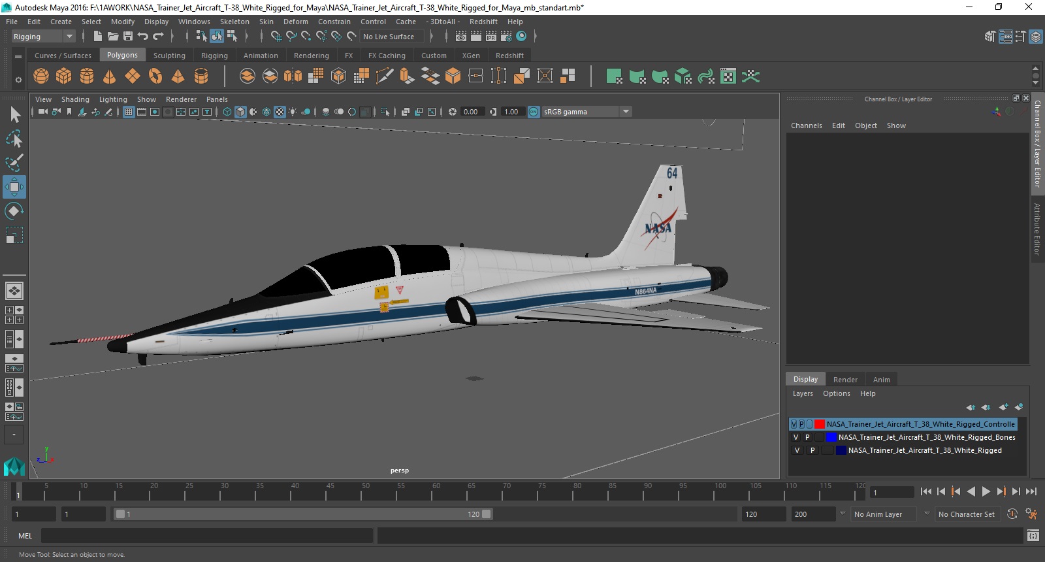The width and height of the screenshot is (1045, 562).
Task: Activate the Paint selection tool
Action: pyautogui.click(x=14, y=163)
